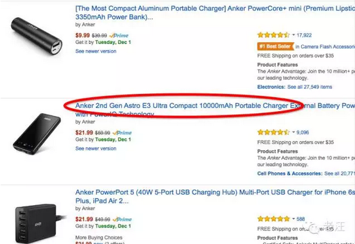Click Prime badge on PowerPort 5 listing

[x=122, y=219]
